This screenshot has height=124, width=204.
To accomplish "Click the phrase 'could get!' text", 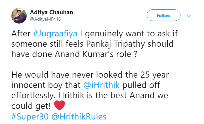I will 31,106.
